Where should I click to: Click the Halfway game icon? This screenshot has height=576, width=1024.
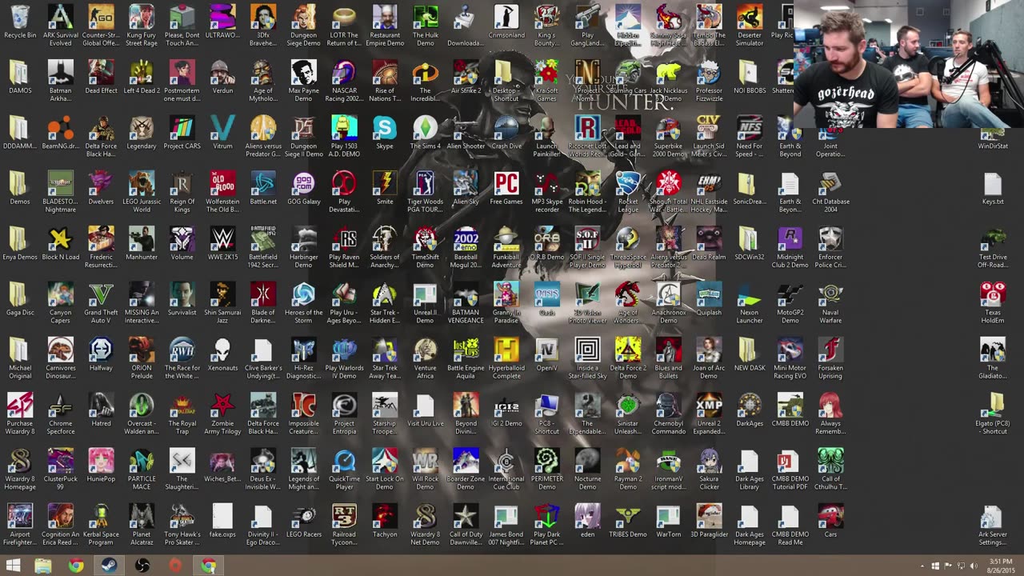(x=101, y=354)
